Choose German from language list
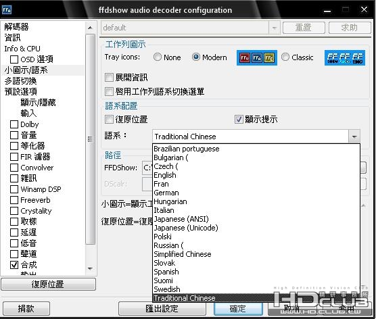The width and height of the screenshot is (376, 319). (256, 193)
